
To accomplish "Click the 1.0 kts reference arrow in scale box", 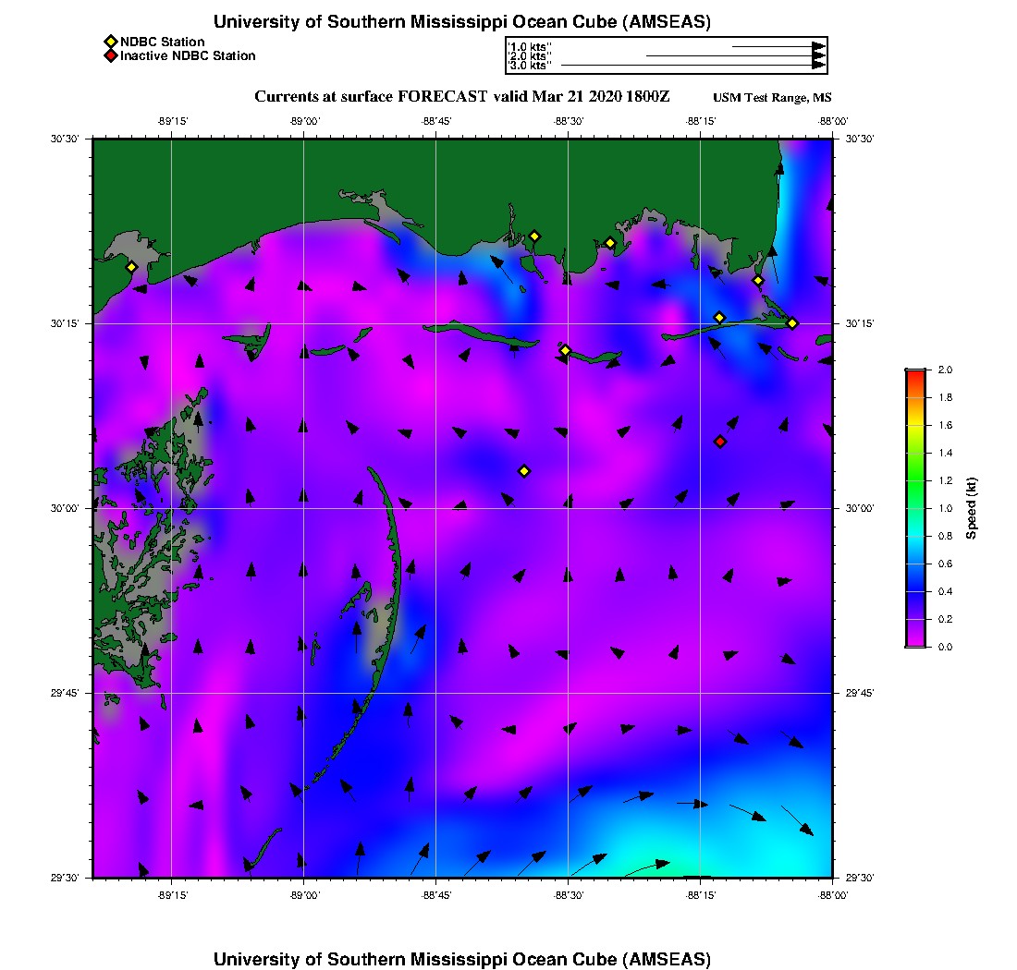I will pos(777,46).
